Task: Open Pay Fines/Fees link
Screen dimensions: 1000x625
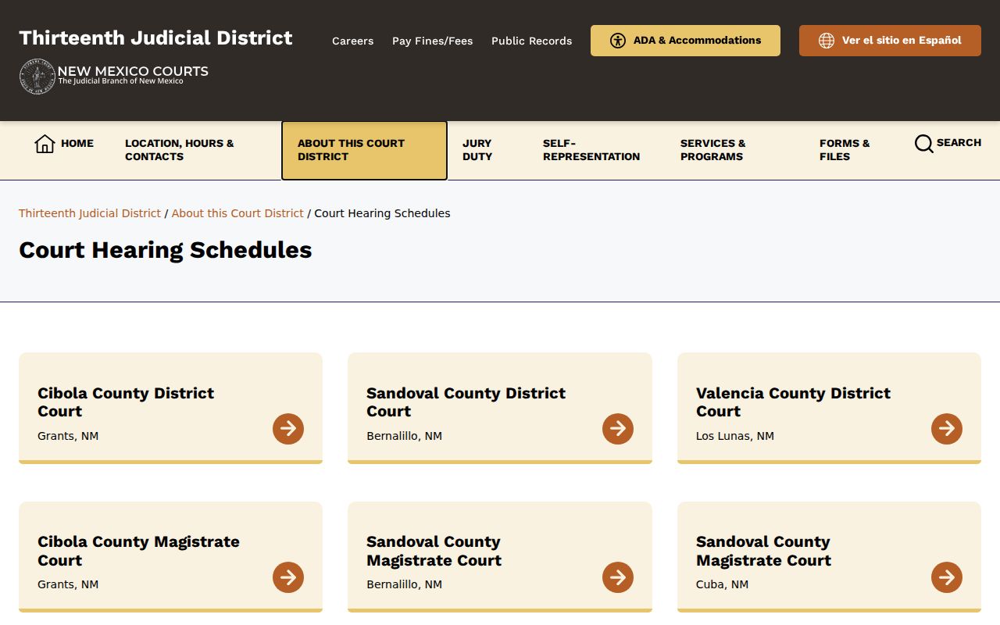Action: (432, 41)
